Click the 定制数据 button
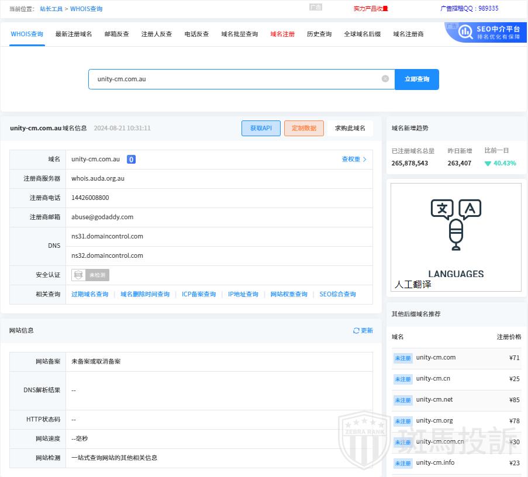The height and width of the screenshot is (477, 528). pos(303,128)
